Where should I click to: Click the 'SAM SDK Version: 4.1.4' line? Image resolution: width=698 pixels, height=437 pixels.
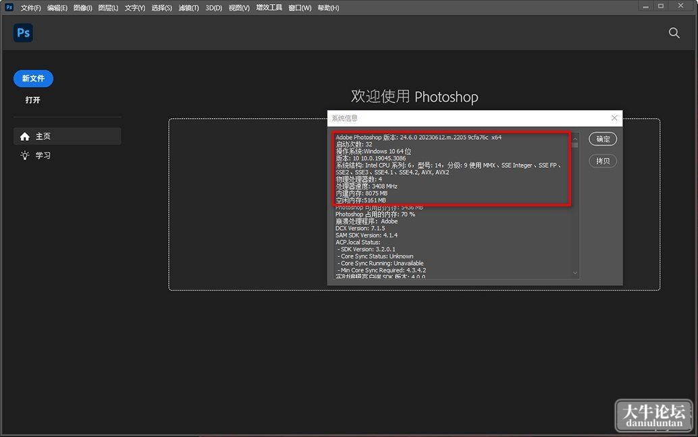[367, 235]
